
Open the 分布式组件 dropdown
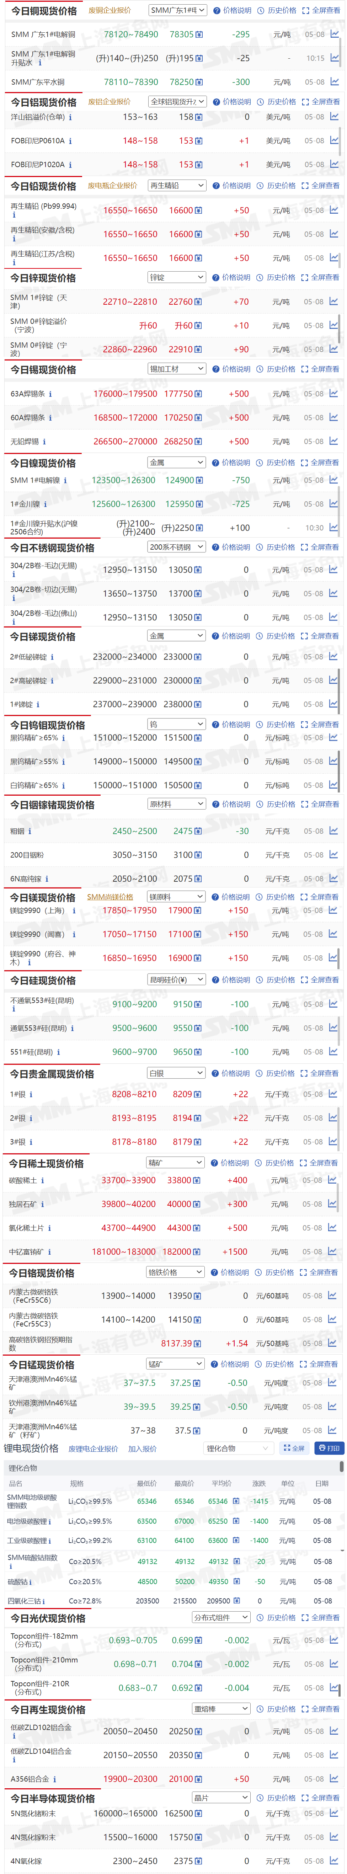click(221, 1617)
